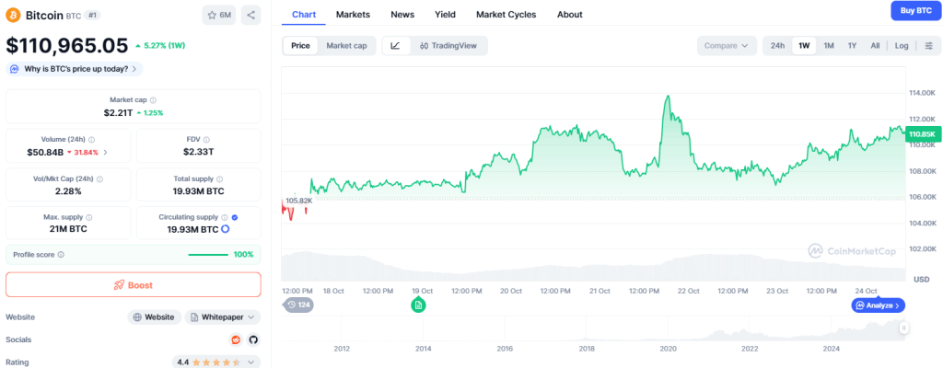Viewport: 943px width, 368px height.
Task: Expand the Whitepaper dropdown
Action: (222, 316)
